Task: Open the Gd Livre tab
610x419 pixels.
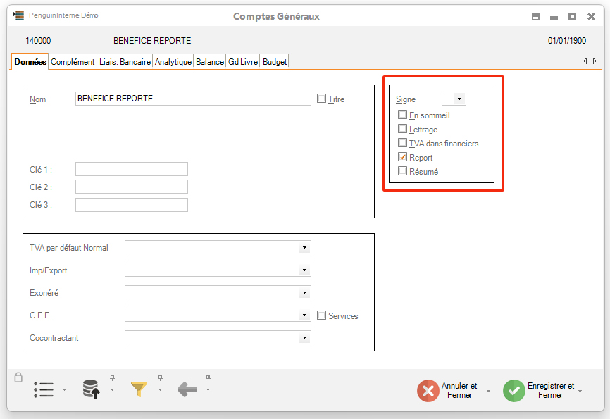Action: tap(242, 62)
